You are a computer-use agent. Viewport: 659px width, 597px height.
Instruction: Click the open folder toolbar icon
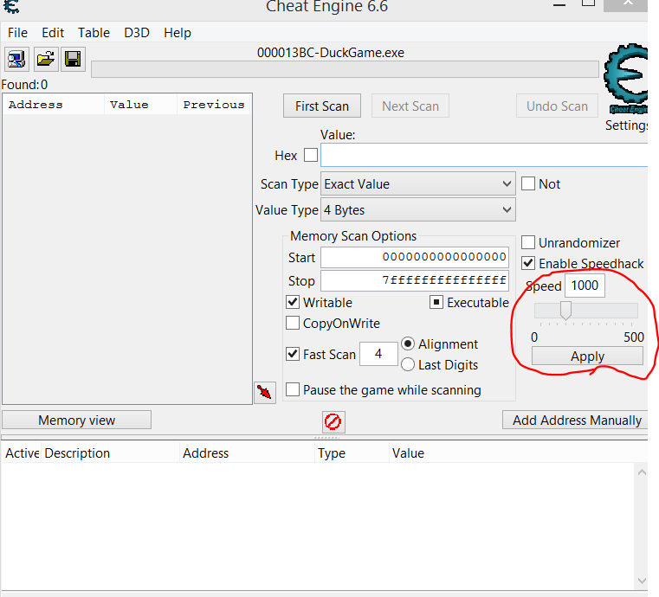pyautogui.click(x=45, y=59)
